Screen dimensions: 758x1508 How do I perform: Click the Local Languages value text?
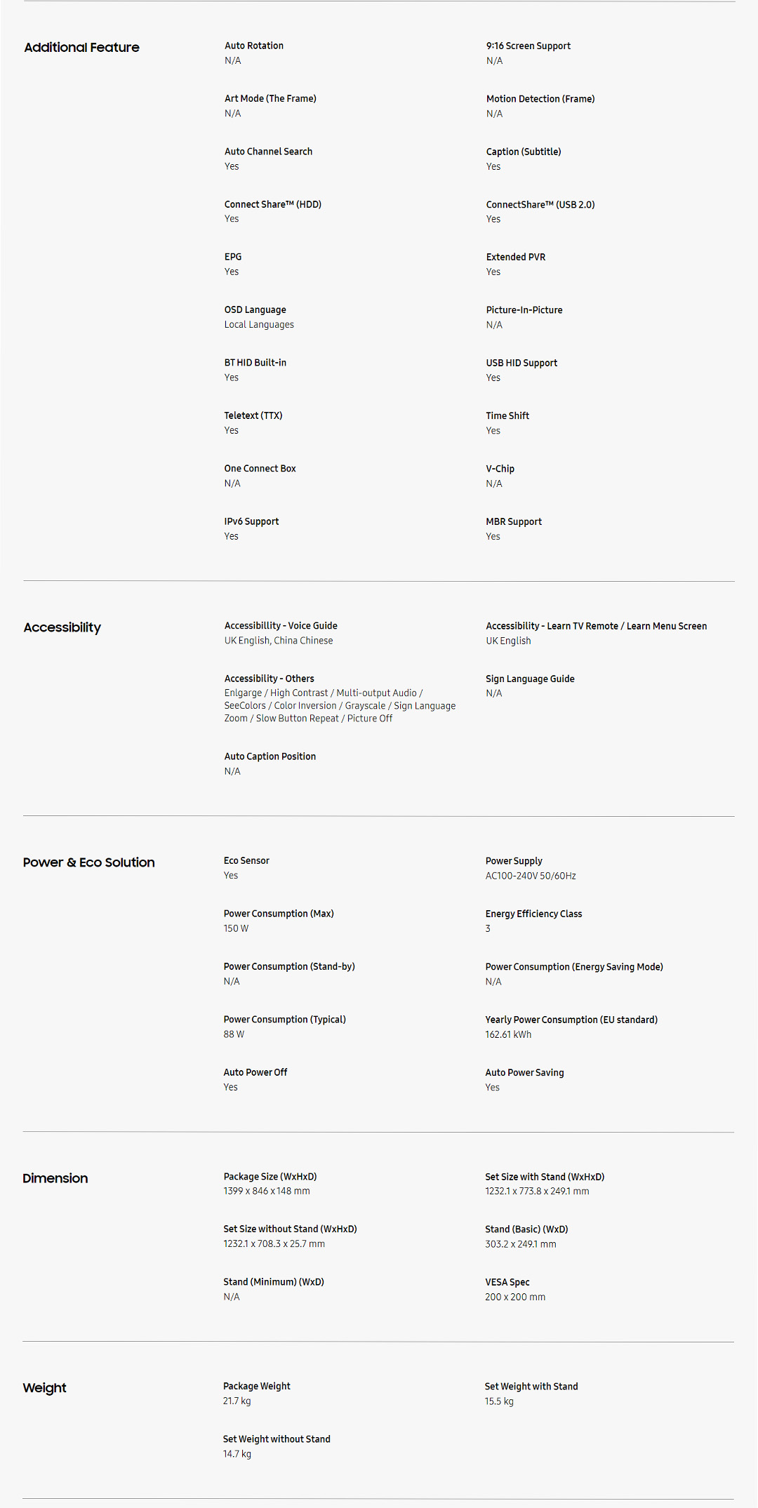click(x=259, y=324)
